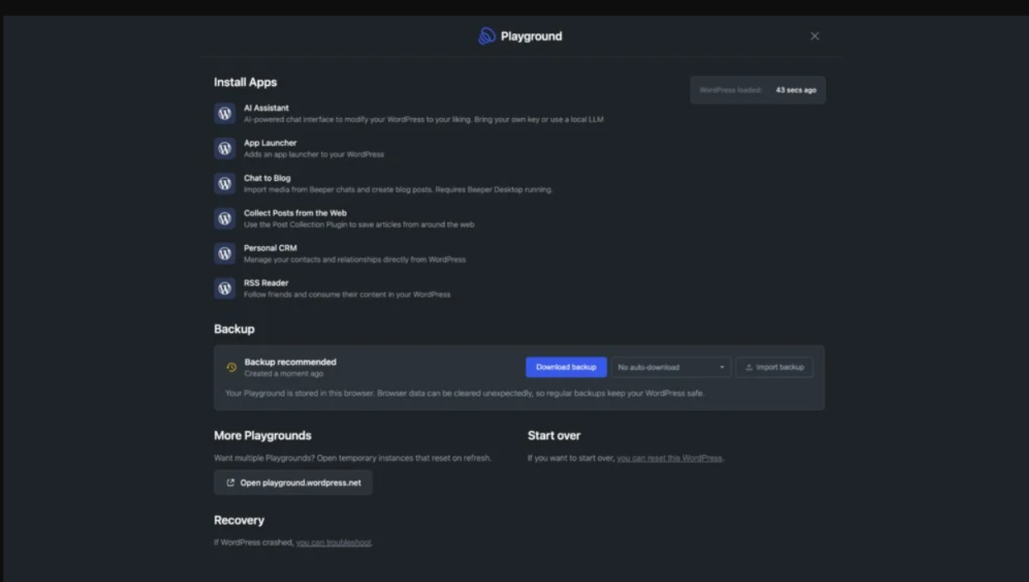
Task: Click the RSS Reader app icon
Action: coord(225,288)
